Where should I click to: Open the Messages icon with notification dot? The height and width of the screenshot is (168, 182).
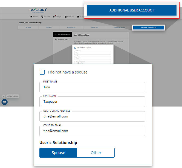(x=54, y=17)
